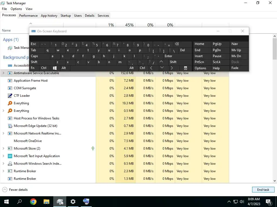Toggle right Ctrl key on On-Screen Keyboard
Viewport: 277px width, 207px height.
(143, 68)
